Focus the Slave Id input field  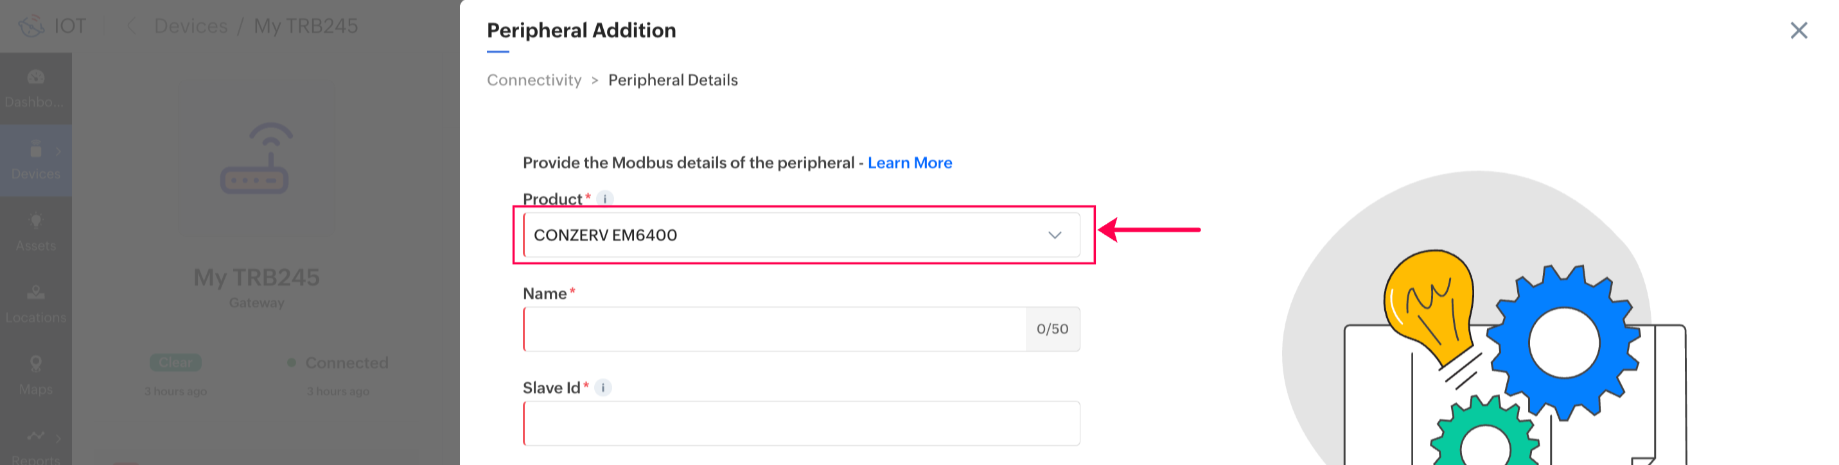click(x=801, y=424)
